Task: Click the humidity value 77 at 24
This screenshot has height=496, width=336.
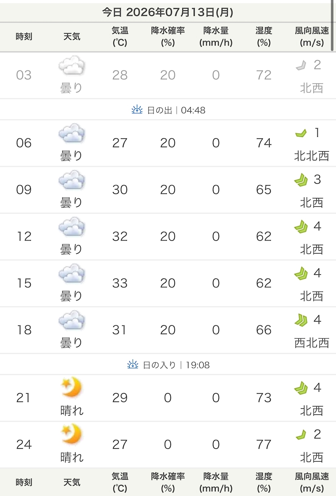Action: pyautogui.click(x=264, y=444)
